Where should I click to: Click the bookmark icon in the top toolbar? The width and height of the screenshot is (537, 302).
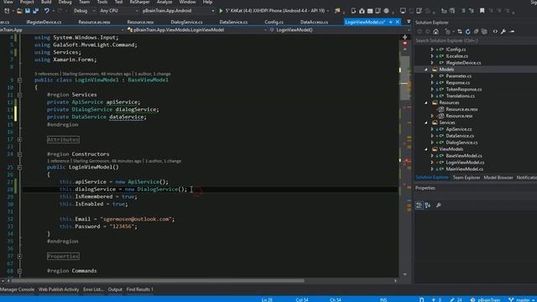pos(482,11)
